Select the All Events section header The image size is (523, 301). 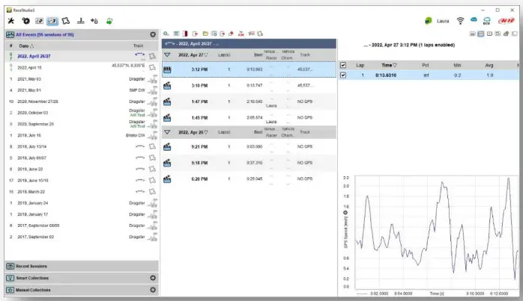click(x=82, y=34)
